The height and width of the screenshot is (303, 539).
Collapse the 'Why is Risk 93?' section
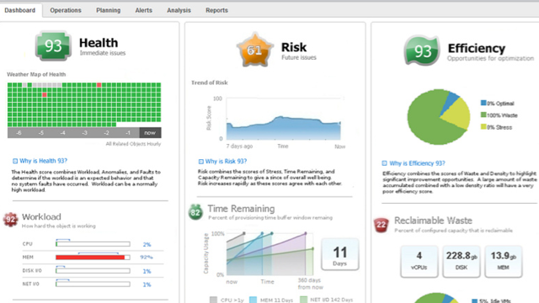point(200,162)
